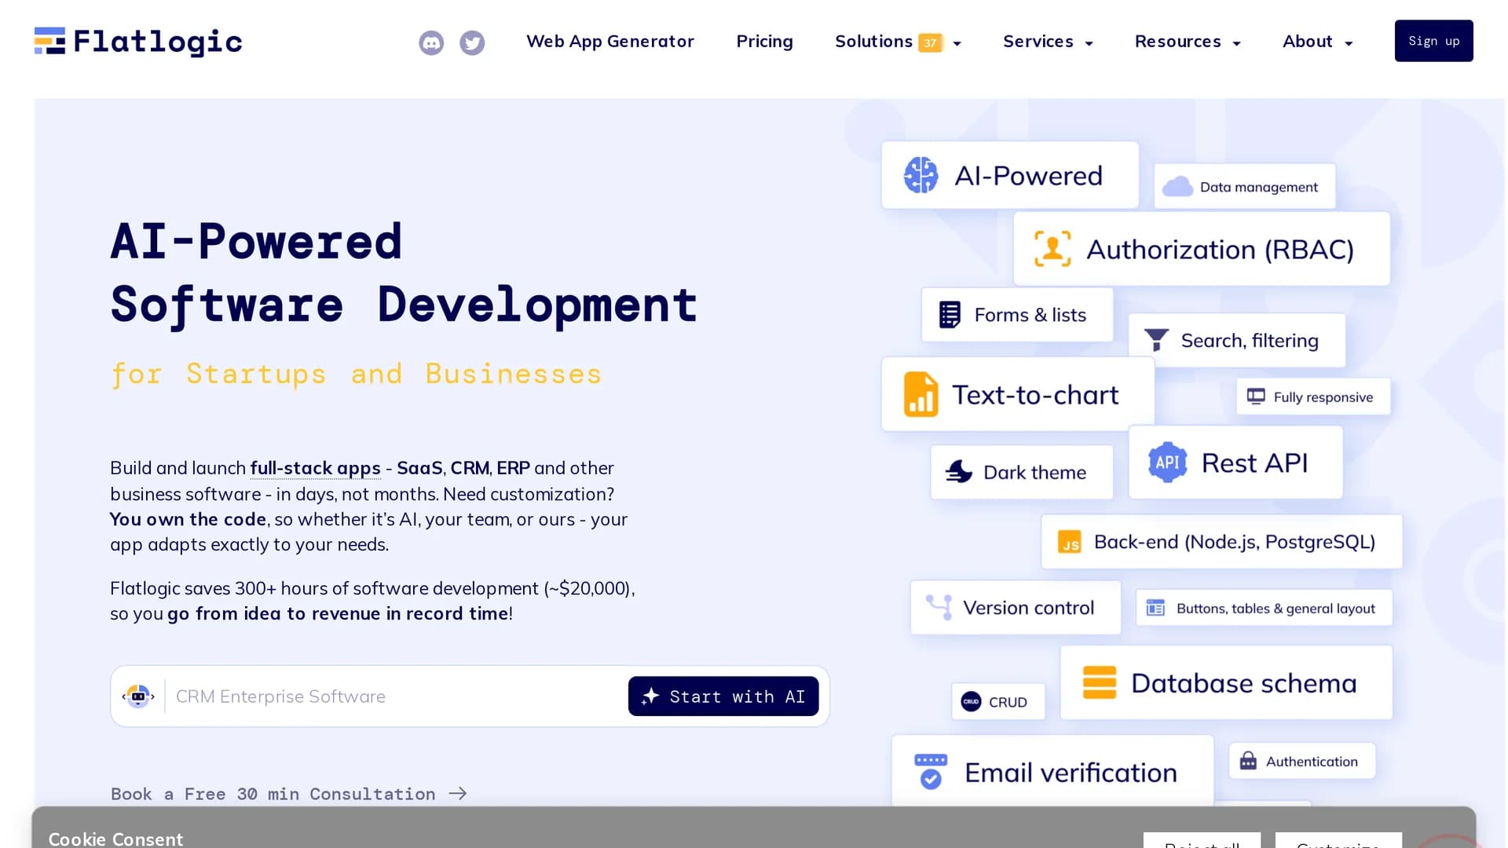Image resolution: width=1508 pixels, height=848 pixels.
Task: Click the Search, filtering funnel icon
Action: [x=1156, y=340]
